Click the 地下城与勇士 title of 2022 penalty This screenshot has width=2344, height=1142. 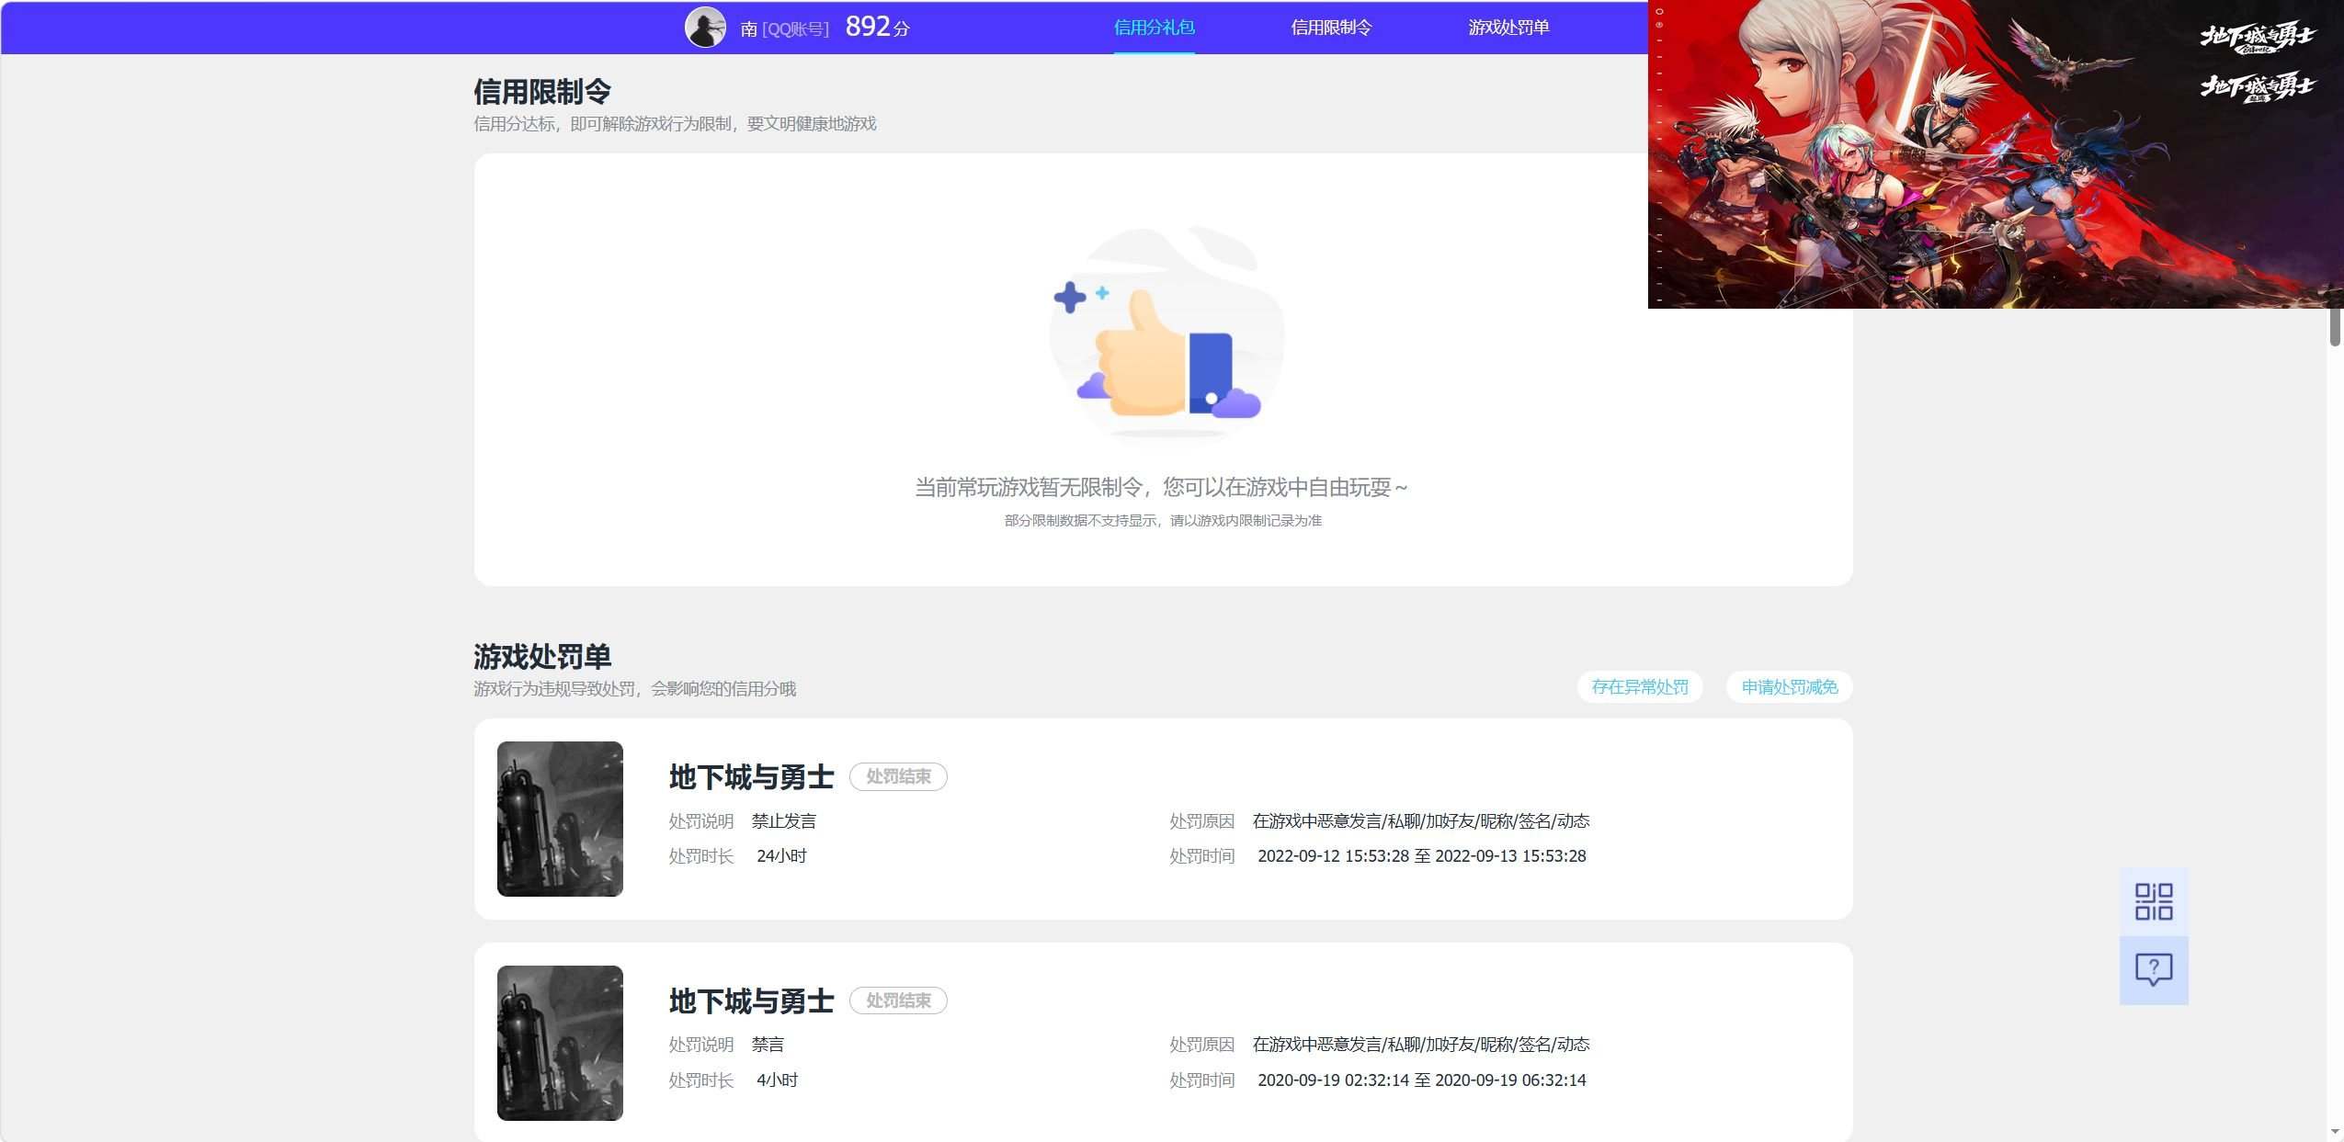(x=751, y=777)
